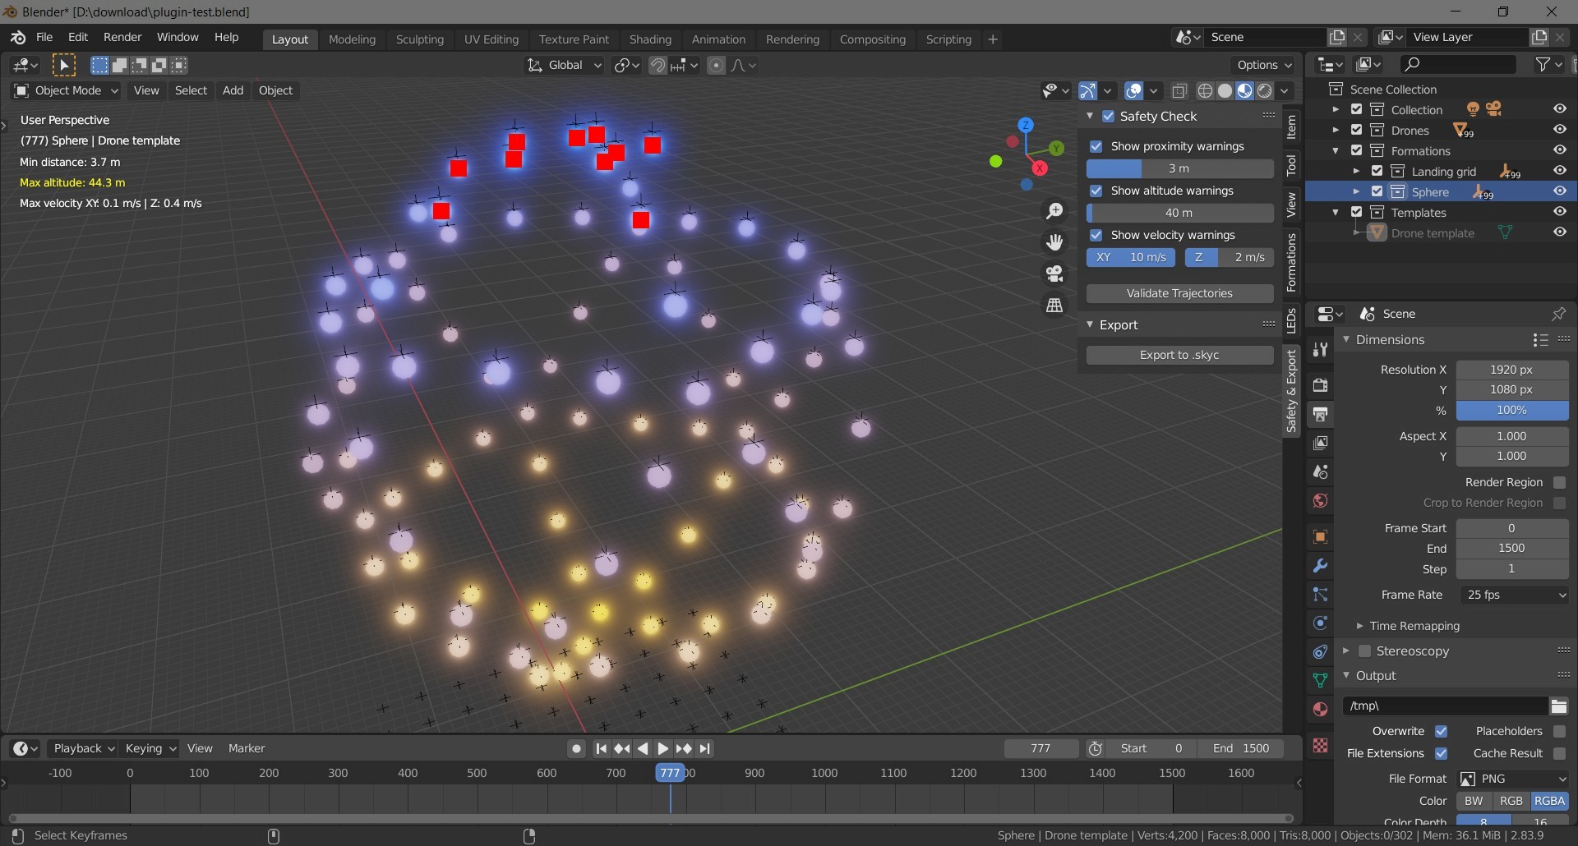Zoom the viewport using the magnifier gizmo
Image resolution: width=1578 pixels, height=846 pixels.
(1055, 210)
